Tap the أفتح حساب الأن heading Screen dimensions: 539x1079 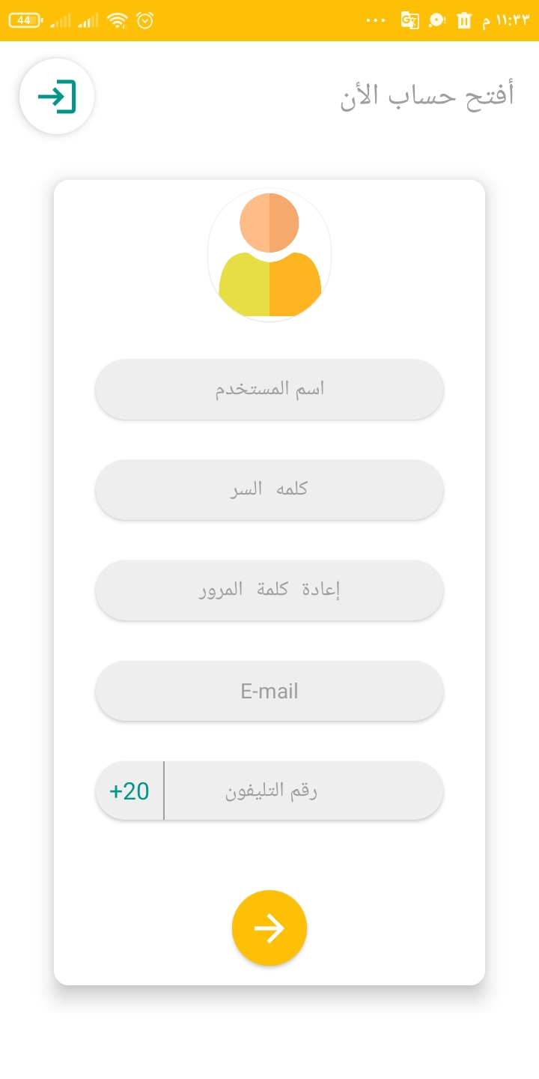click(427, 97)
